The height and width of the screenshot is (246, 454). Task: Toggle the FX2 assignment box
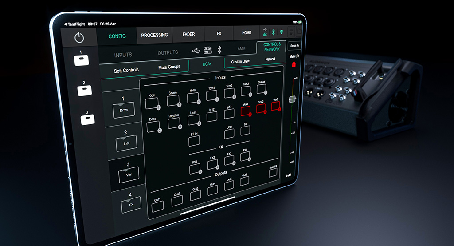coord(213,165)
